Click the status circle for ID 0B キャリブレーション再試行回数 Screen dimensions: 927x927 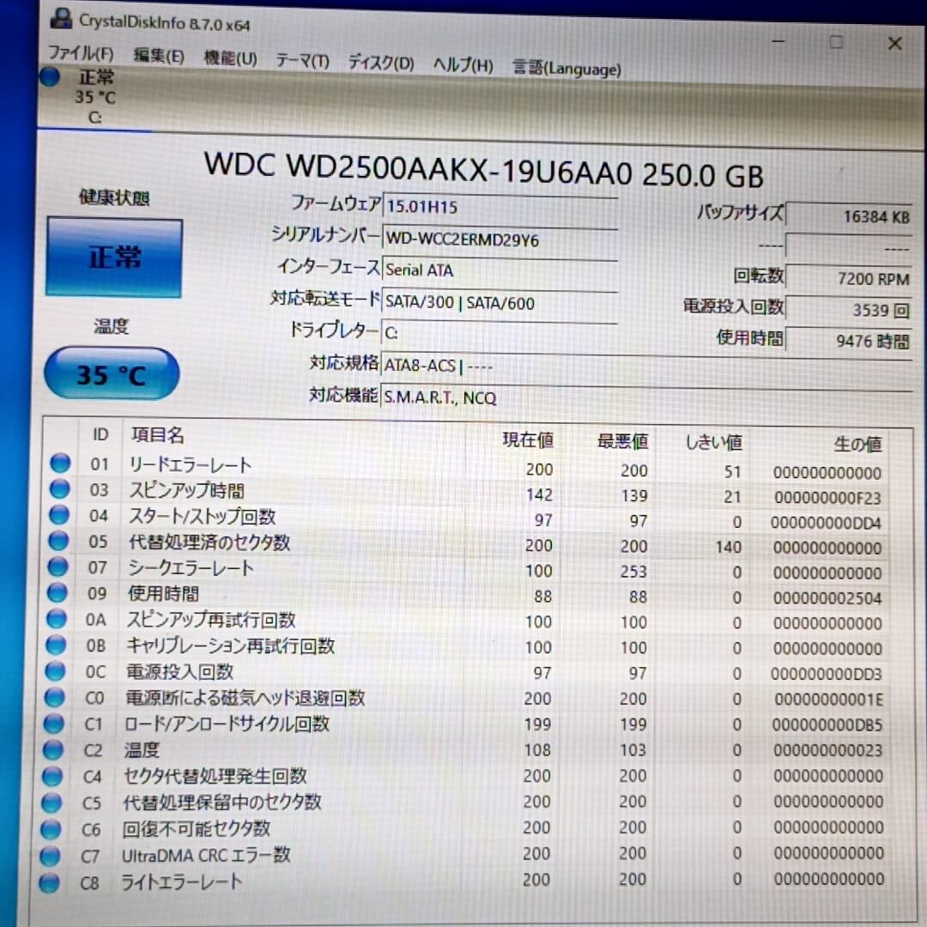click(x=56, y=645)
